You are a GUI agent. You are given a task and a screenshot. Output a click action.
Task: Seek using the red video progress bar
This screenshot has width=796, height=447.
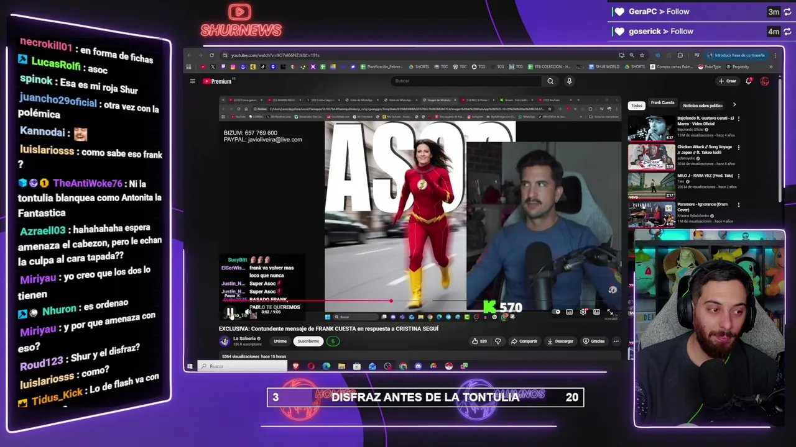(x=420, y=301)
